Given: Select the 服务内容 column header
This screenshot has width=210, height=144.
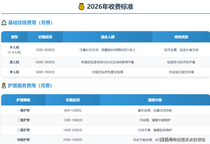Looking at the screenshot, I should pos(155,100).
